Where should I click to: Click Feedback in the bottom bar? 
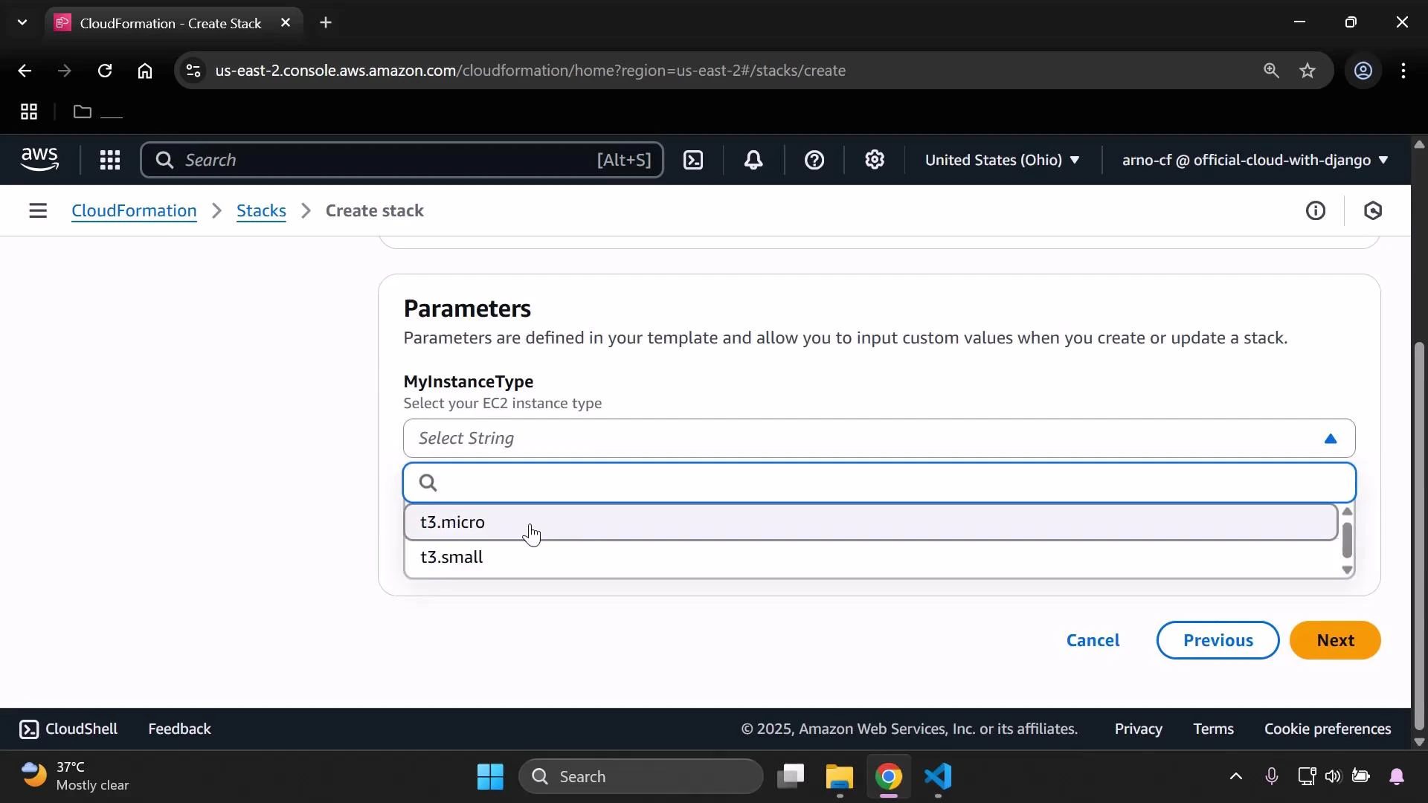coord(178,729)
